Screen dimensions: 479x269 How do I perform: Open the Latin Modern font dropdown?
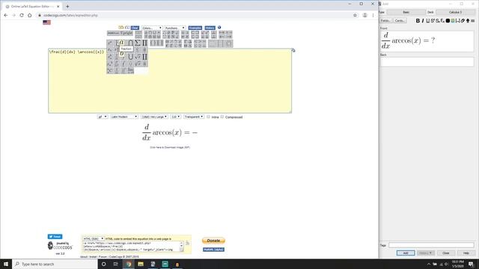point(124,117)
